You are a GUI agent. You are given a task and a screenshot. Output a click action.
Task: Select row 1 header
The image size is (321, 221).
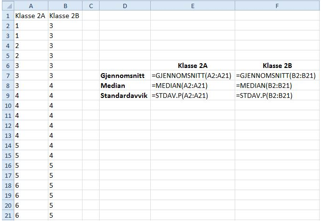pos(7,16)
